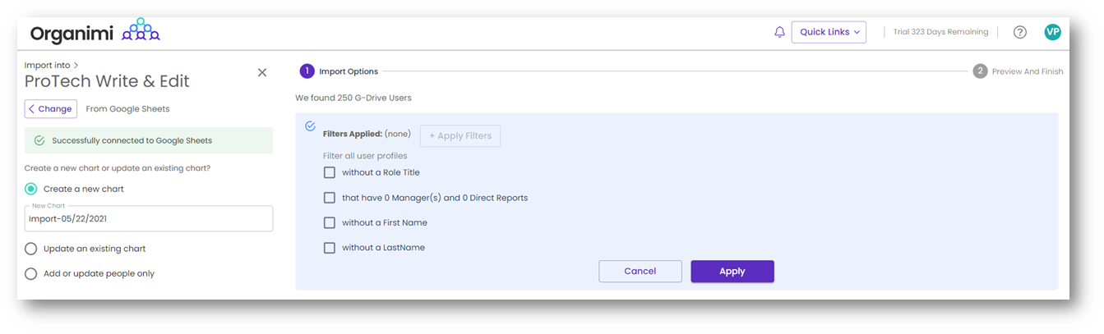Image resolution: width=1104 pixels, height=334 pixels.
Task: Tick the without a LastName filter
Action: pyautogui.click(x=330, y=248)
